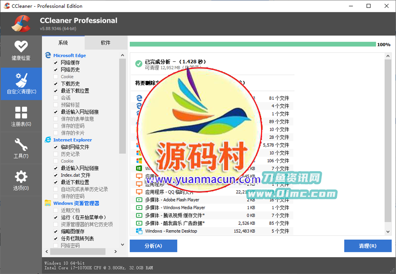Click the 分析(A) button
396x274 pixels.
click(153, 246)
